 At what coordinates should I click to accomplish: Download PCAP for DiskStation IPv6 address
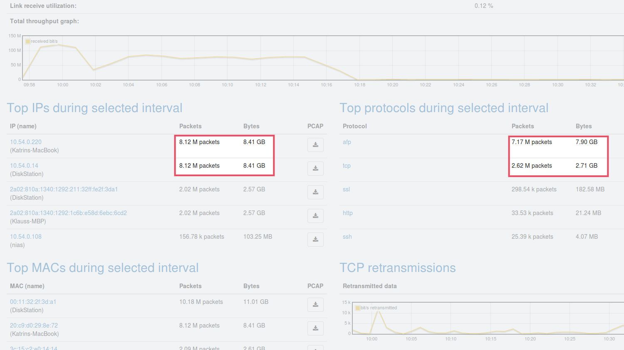coord(315,192)
